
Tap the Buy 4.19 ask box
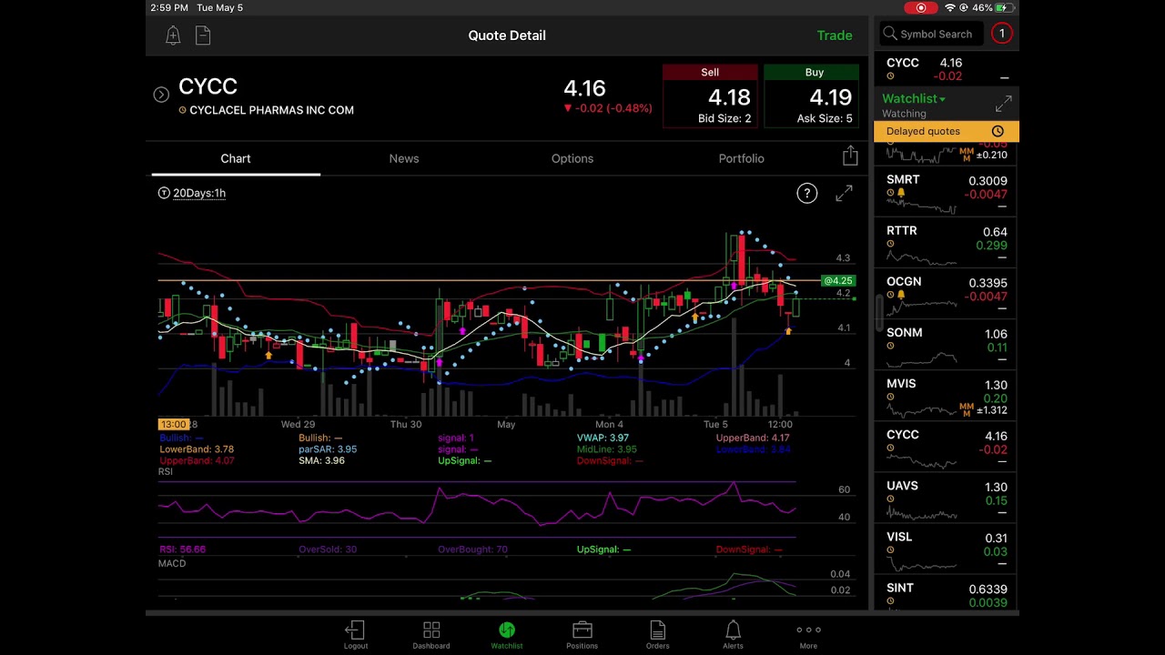tap(814, 96)
